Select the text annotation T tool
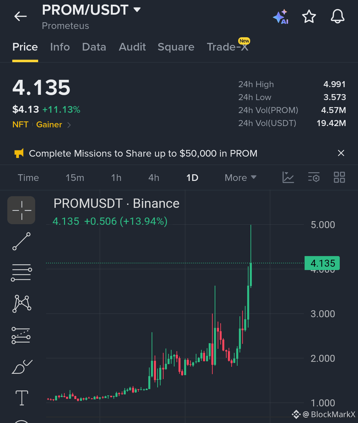 22,398
